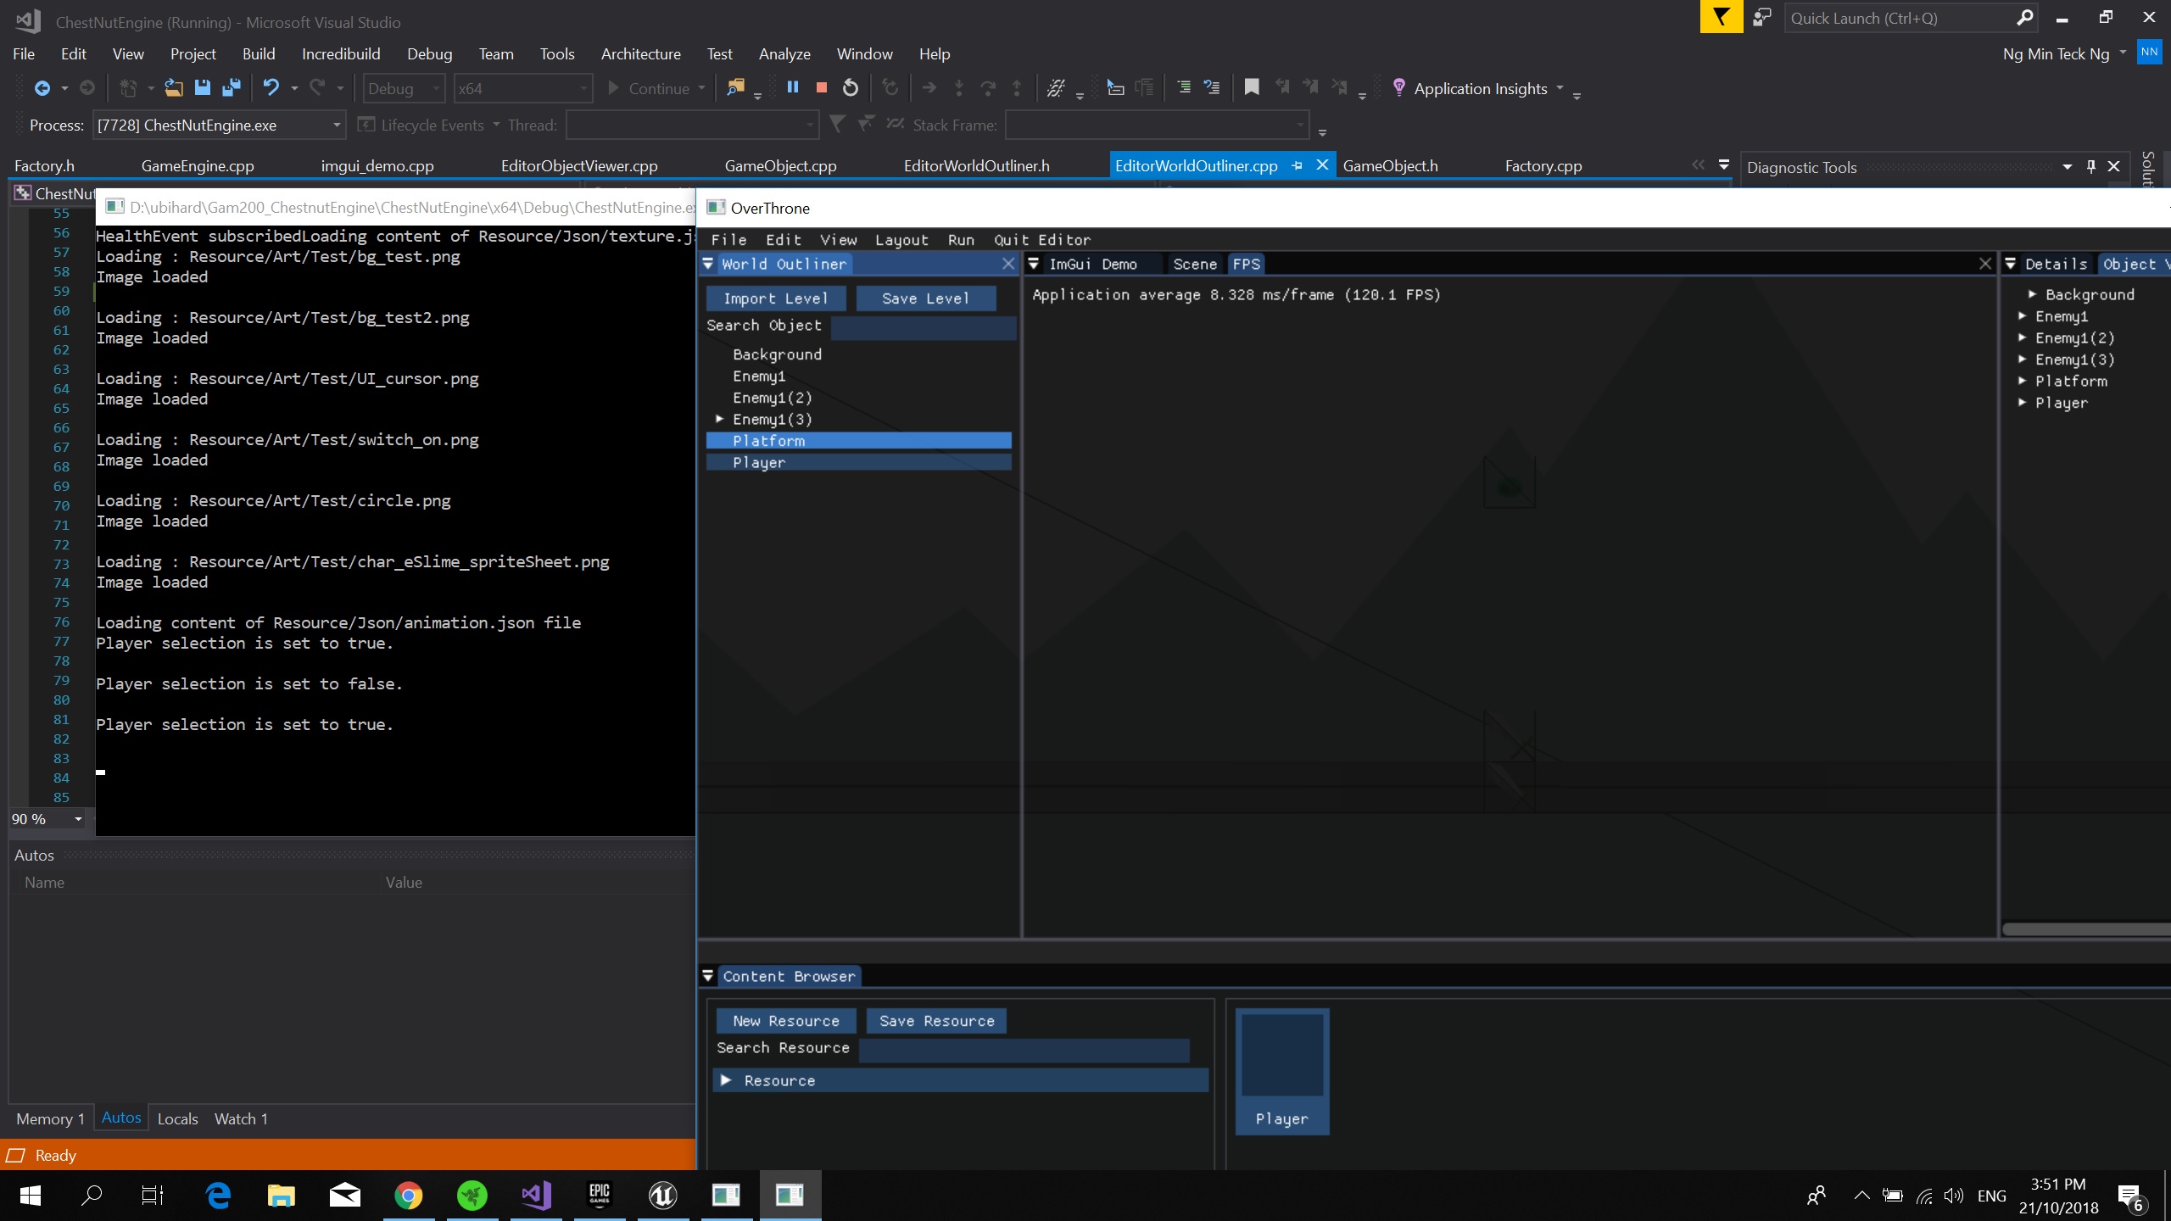Click the Save All icon
Screen dimensions: 2171x1221
click(x=232, y=87)
